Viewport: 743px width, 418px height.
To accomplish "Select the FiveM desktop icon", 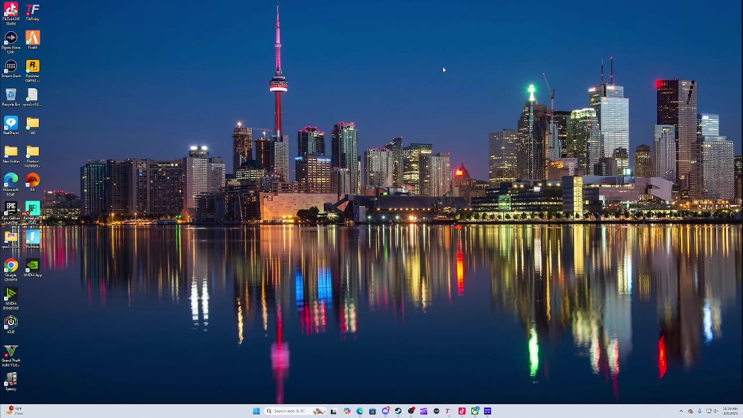I will coord(33,40).
